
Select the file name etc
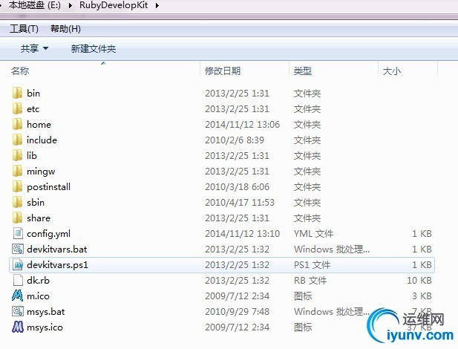click(33, 109)
